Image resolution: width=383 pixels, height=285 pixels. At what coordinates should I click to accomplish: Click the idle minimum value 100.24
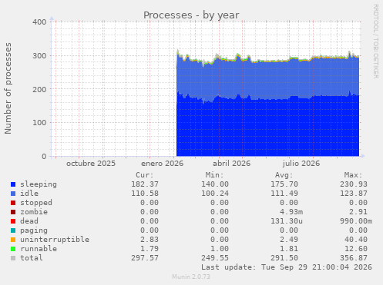[215, 194]
